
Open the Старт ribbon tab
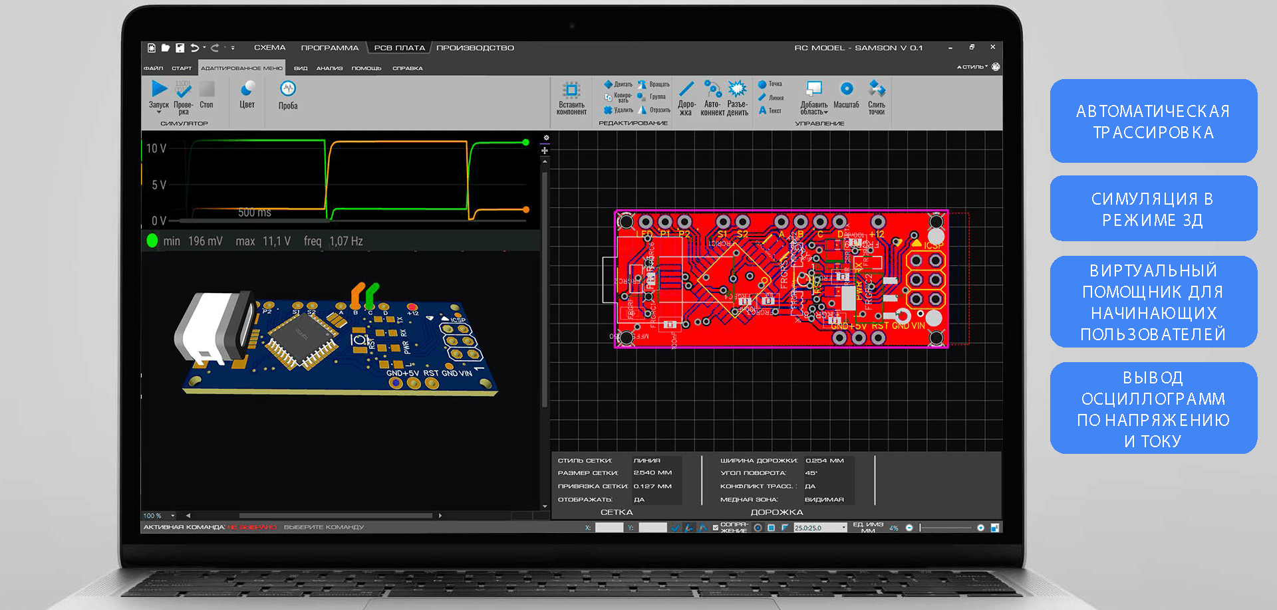pos(182,68)
